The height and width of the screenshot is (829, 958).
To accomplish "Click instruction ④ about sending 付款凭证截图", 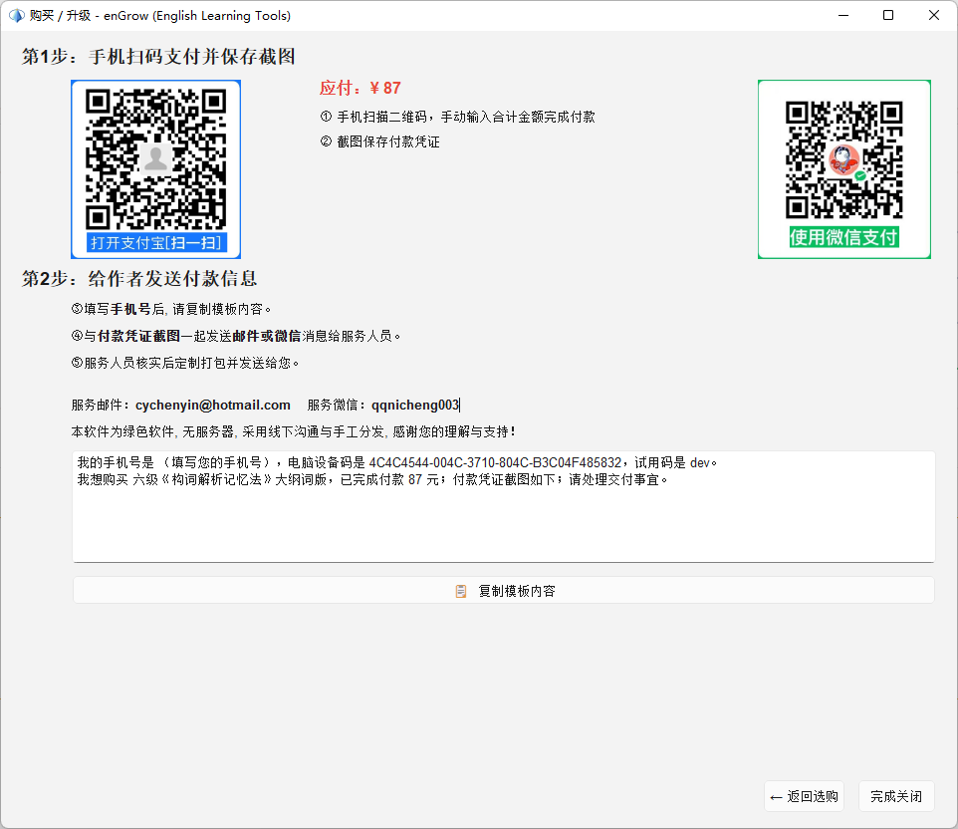I will [236, 336].
